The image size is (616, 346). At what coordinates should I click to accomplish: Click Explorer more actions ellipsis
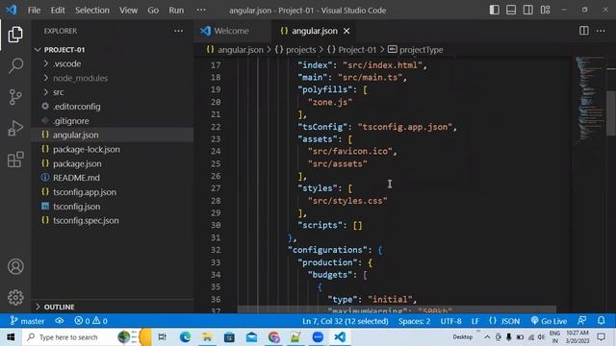click(178, 31)
